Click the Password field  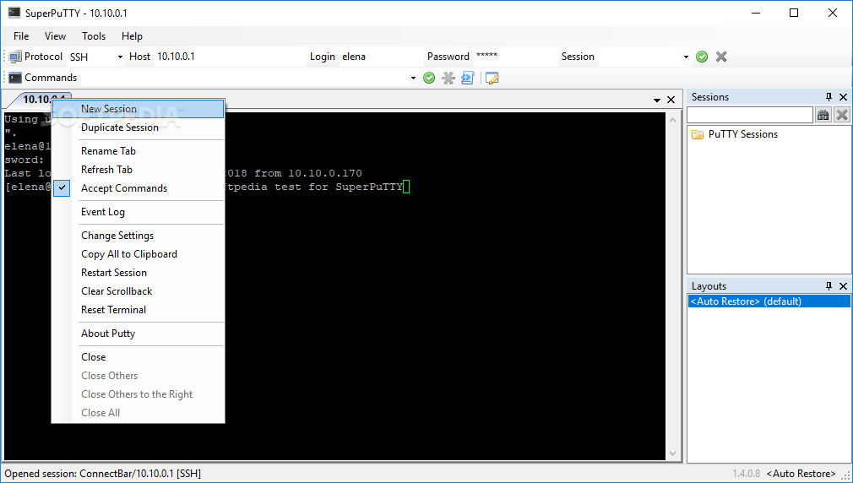pyautogui.click(x=515, y=57)
